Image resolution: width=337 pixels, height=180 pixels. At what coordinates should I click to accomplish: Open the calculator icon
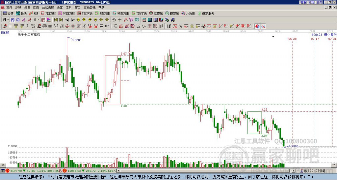coord(150,20)
